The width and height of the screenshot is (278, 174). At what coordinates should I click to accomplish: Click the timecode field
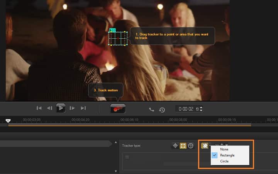pyautogui.click(x=188, y=109)
